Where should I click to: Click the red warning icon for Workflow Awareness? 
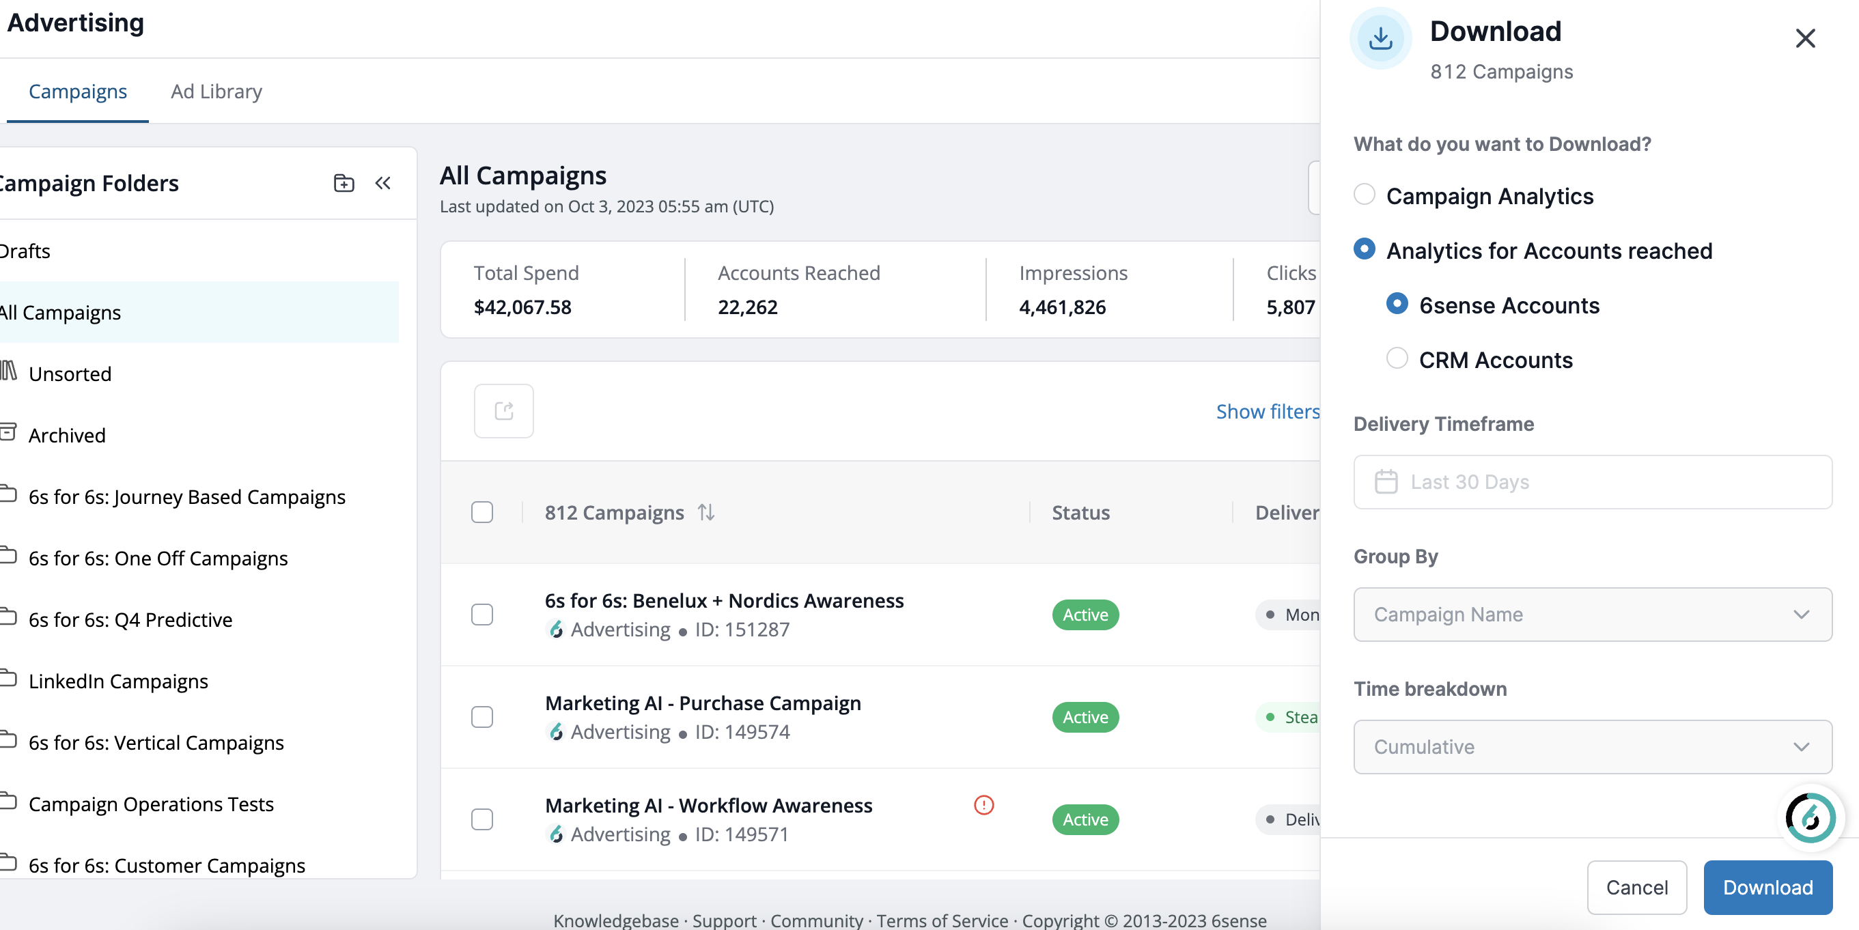[x=983, y=805]
